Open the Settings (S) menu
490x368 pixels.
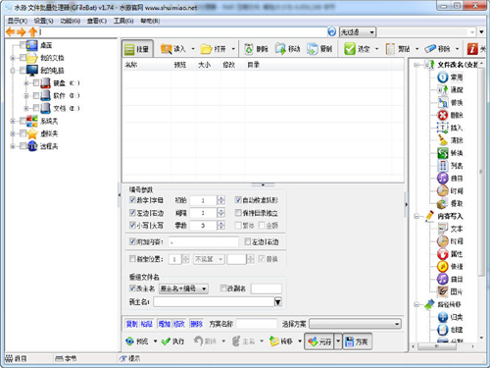tap(44, 21)
